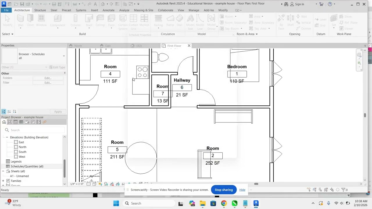The width and height of the screenshot is (372, 209).
Task: Click Stop sharing in the Screencastify bar
Action: click(224, 190)
